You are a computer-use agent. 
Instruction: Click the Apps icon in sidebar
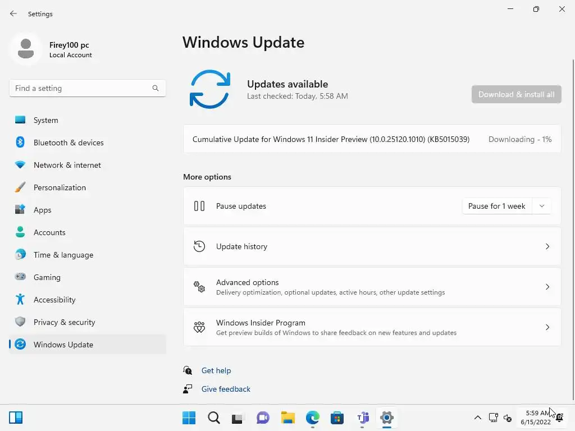(20, 209)
